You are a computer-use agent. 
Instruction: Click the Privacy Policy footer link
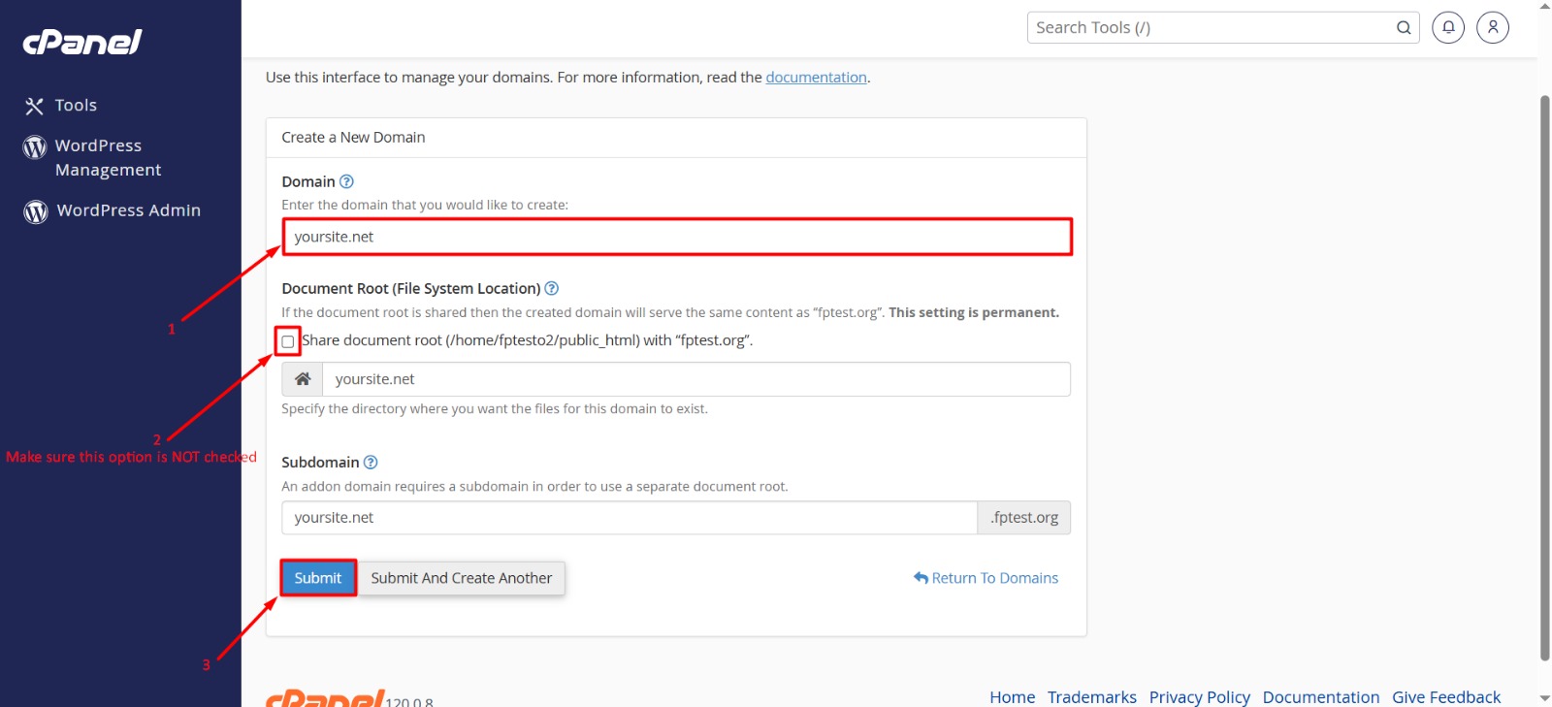pos(1199,696)
